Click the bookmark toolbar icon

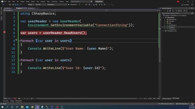pyautogui.click(x=105, y=5)
